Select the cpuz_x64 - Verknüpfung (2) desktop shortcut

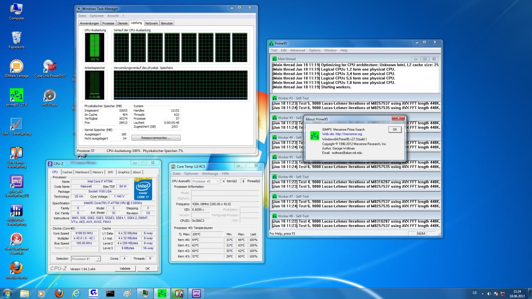16,186
